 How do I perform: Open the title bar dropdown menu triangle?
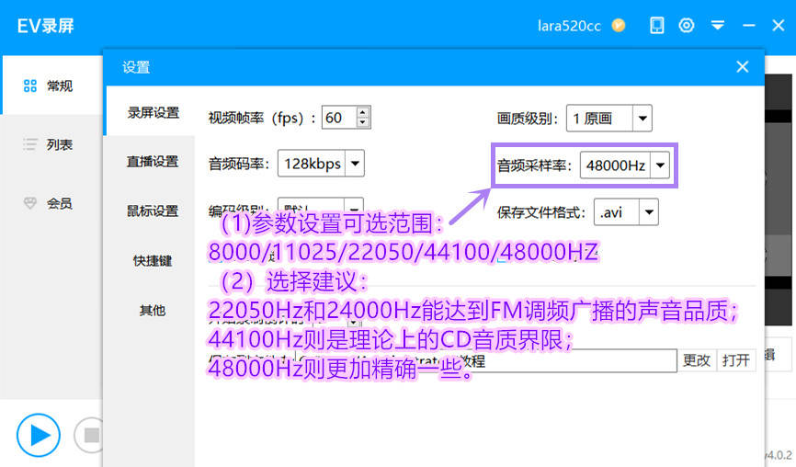[718, 25]
